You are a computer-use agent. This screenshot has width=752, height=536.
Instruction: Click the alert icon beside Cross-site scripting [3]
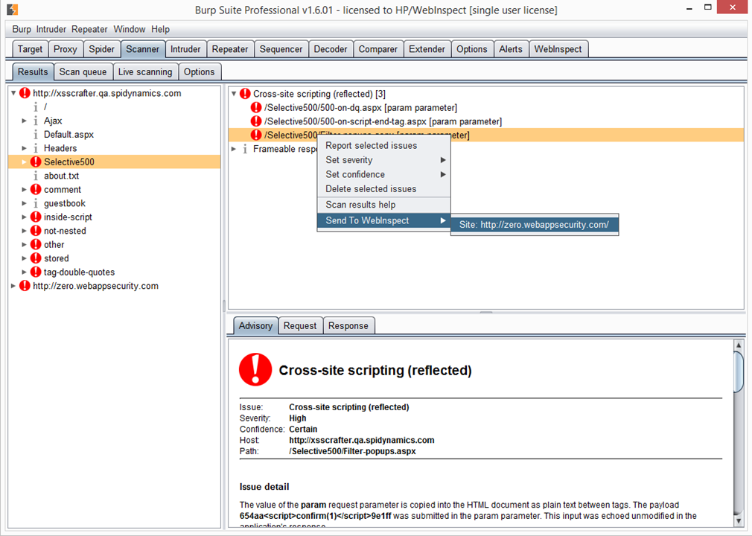pyautogui.click(x=245, y=94)
